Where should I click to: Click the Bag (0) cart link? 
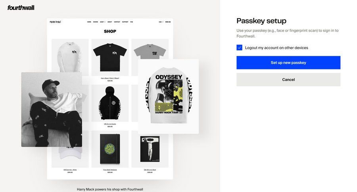click(168, 22)
